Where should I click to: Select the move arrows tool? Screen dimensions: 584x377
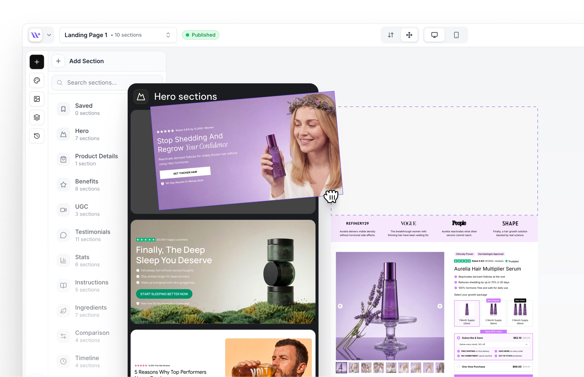pyautogui.click(x=409, y=35)
